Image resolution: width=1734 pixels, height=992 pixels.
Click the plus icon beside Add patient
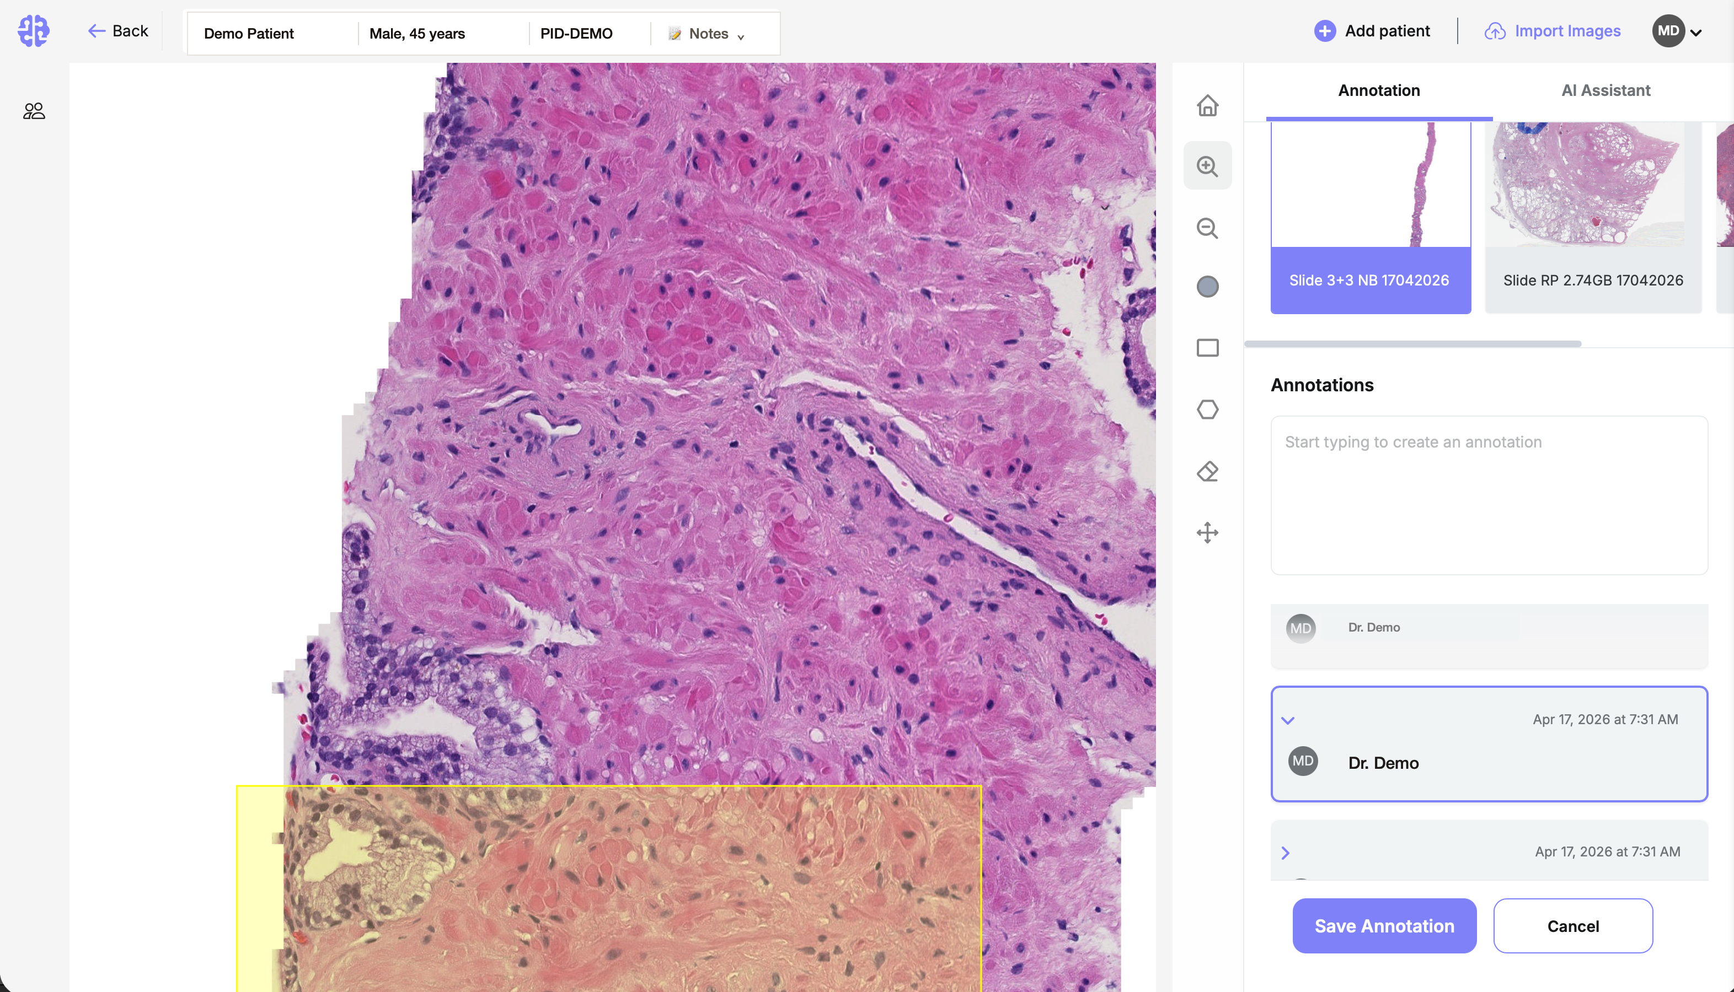pos(1324,31)
